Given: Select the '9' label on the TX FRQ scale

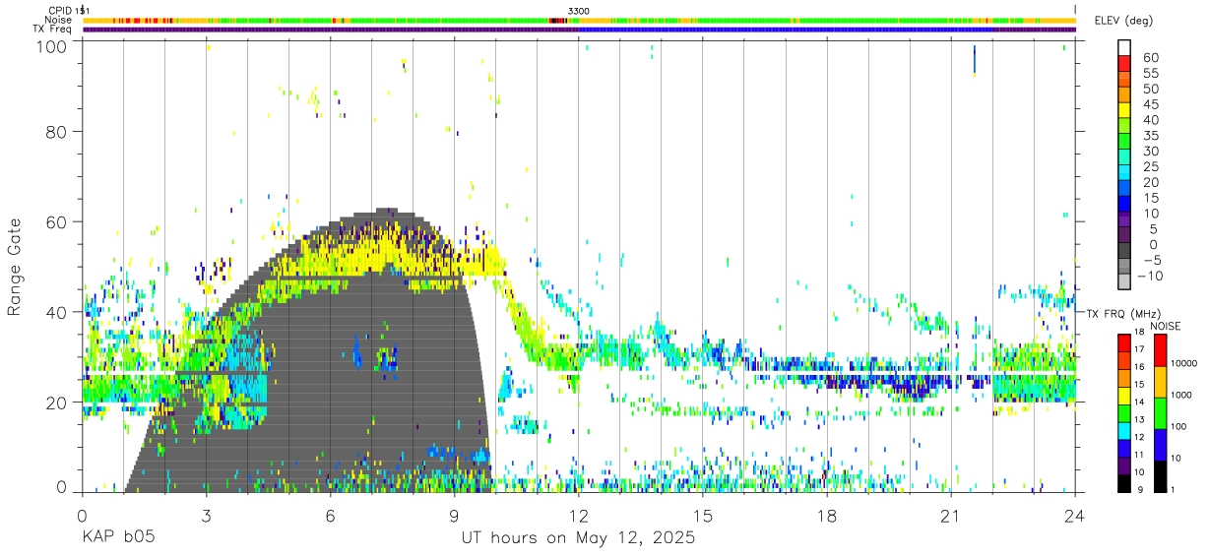Looking at the screenshot, I should (1140, 489).
